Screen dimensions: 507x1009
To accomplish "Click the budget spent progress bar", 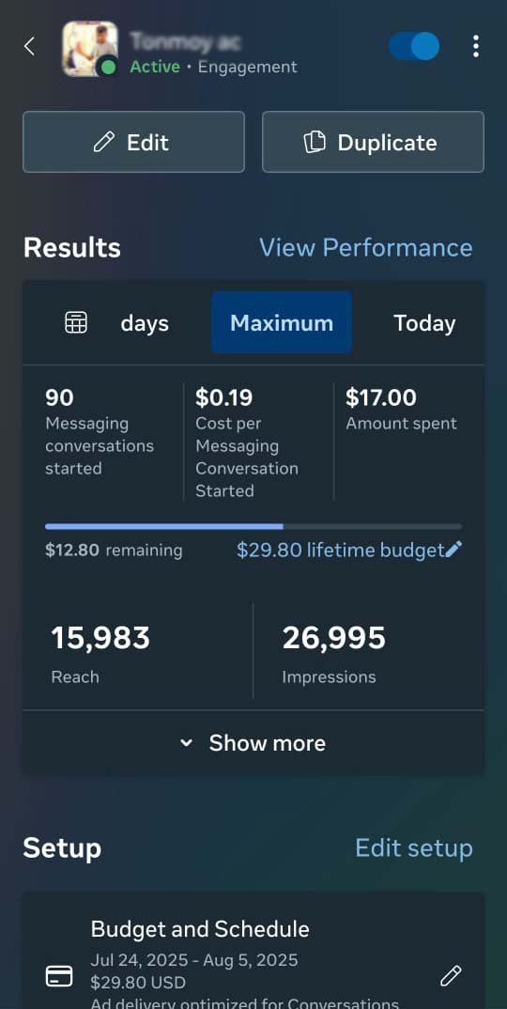I will click(x=253, y=526).
